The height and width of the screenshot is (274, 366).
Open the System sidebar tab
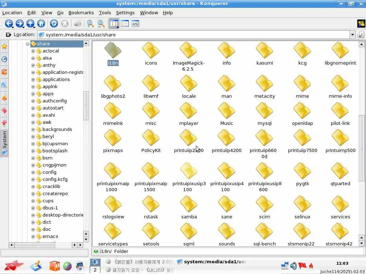coord(4,143)
